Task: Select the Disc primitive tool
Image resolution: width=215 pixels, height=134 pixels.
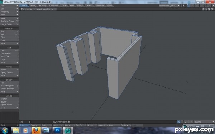Action: point(9,37)
